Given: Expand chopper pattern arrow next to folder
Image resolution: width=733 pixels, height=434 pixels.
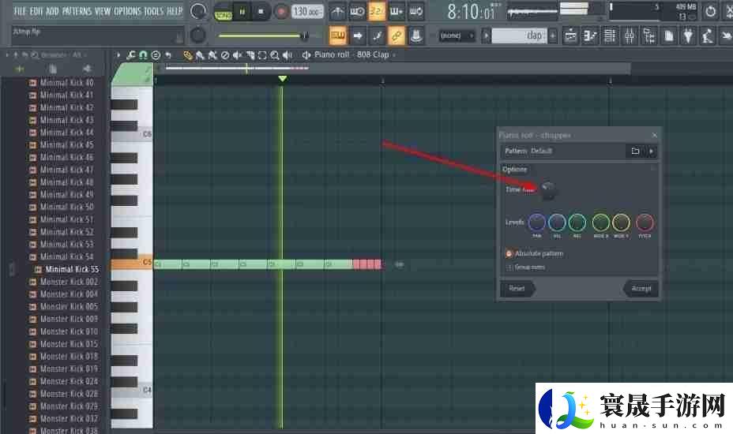Looking at the screenshot, I should 651,151.
